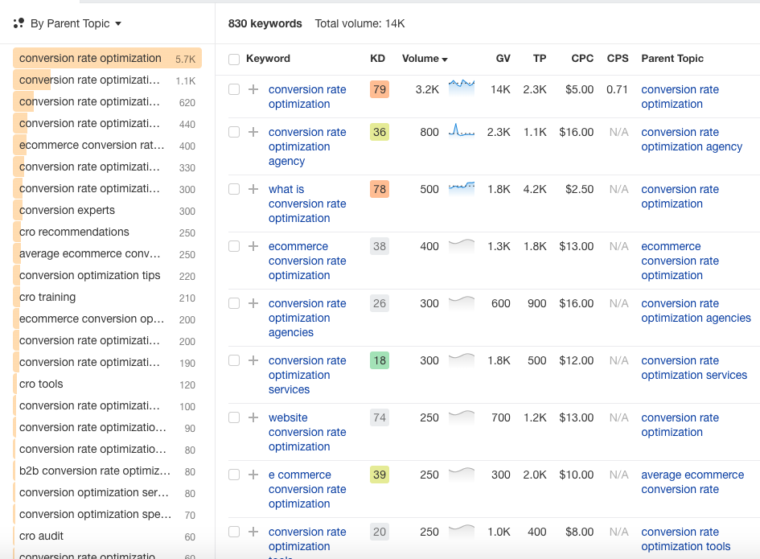The width and height of the screenshot is (760, 559).
Task: Select 'conversion experts' topic in sidebar
Action: [67, 210]
